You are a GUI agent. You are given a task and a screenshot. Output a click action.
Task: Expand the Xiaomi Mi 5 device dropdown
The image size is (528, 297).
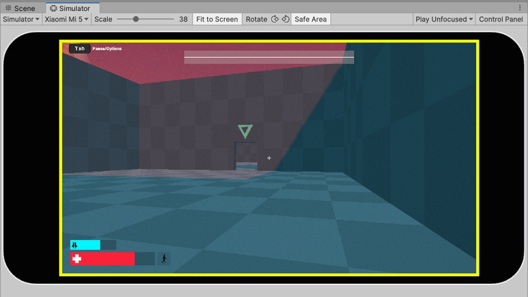click(x=67, y=19)
